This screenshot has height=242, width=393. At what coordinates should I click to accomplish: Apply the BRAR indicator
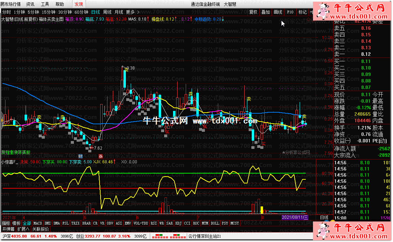click(x=87, y=223)
